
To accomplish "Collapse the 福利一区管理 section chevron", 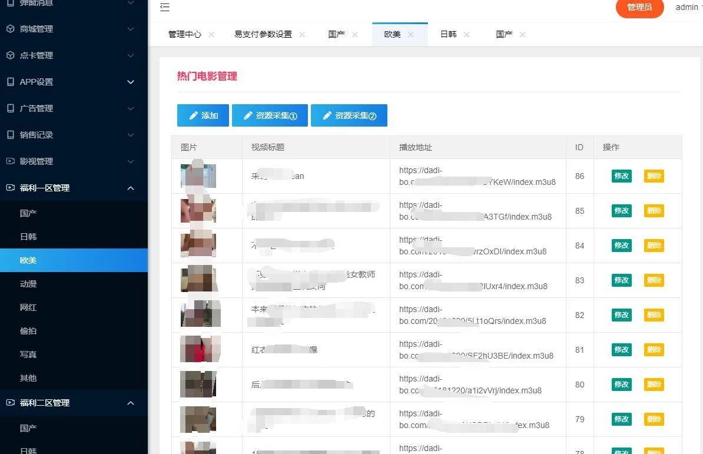I will point(131,188).
